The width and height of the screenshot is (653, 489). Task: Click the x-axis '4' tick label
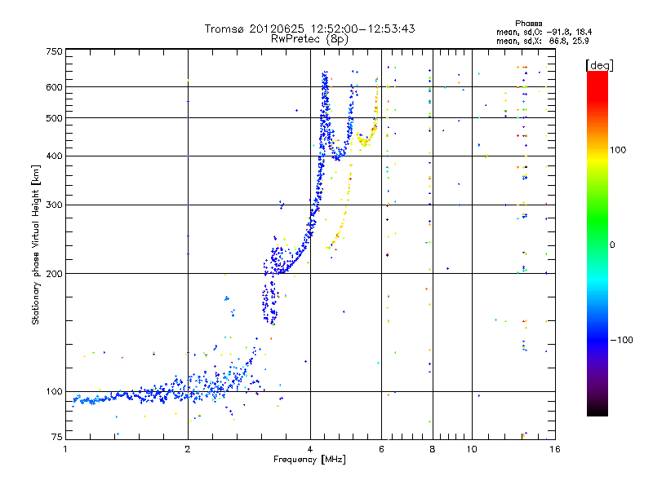310,449
